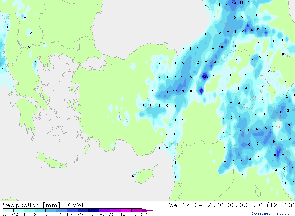Click the '25' legend scale label
295x216 pixels.
[90, 214]
